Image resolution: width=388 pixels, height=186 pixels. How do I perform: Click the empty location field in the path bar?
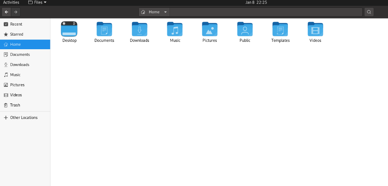[x=266, y=12]
